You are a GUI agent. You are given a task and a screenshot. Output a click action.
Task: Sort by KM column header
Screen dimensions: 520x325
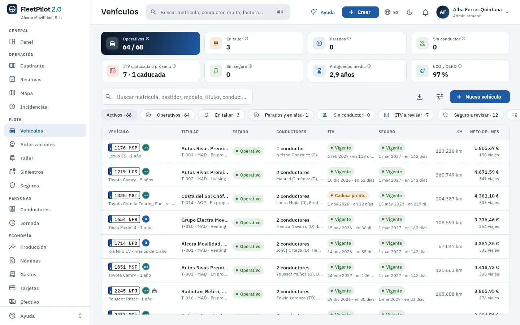tap(459, 132)
